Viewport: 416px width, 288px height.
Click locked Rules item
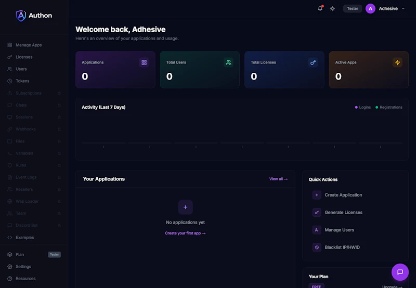coord(34,165)
